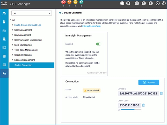Image resolution: width=167 pixels, height=125 pixels.
Task: Open Connection Settings button
Action: pos(149,82)
